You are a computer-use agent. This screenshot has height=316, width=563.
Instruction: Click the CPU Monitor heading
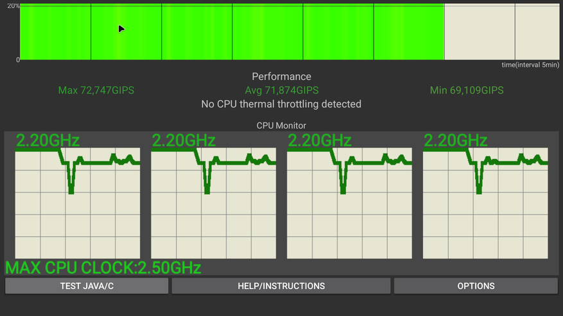tap(281, 126)
